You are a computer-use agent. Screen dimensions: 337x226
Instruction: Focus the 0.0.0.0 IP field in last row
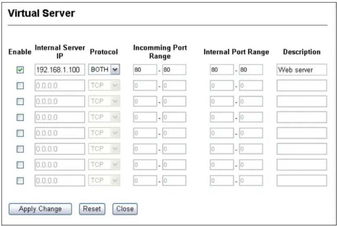tap(60, 181)
